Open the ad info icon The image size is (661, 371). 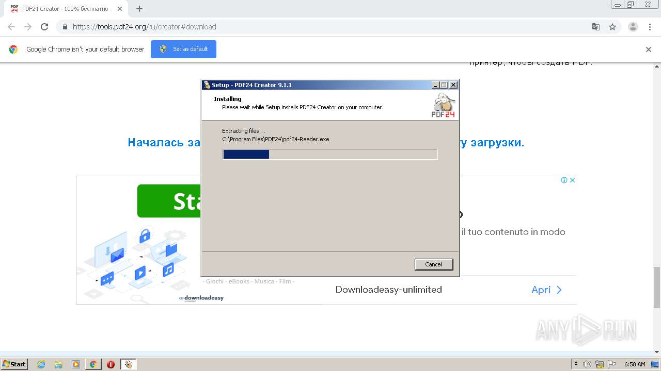[x=564, y=180]
